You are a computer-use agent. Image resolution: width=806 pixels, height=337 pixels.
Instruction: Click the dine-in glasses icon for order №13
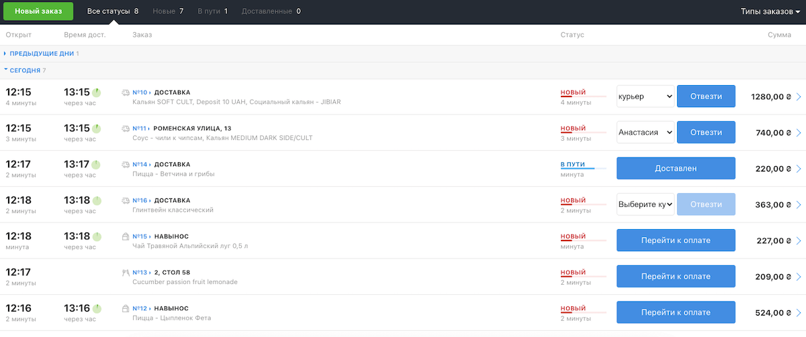[126, 273]
